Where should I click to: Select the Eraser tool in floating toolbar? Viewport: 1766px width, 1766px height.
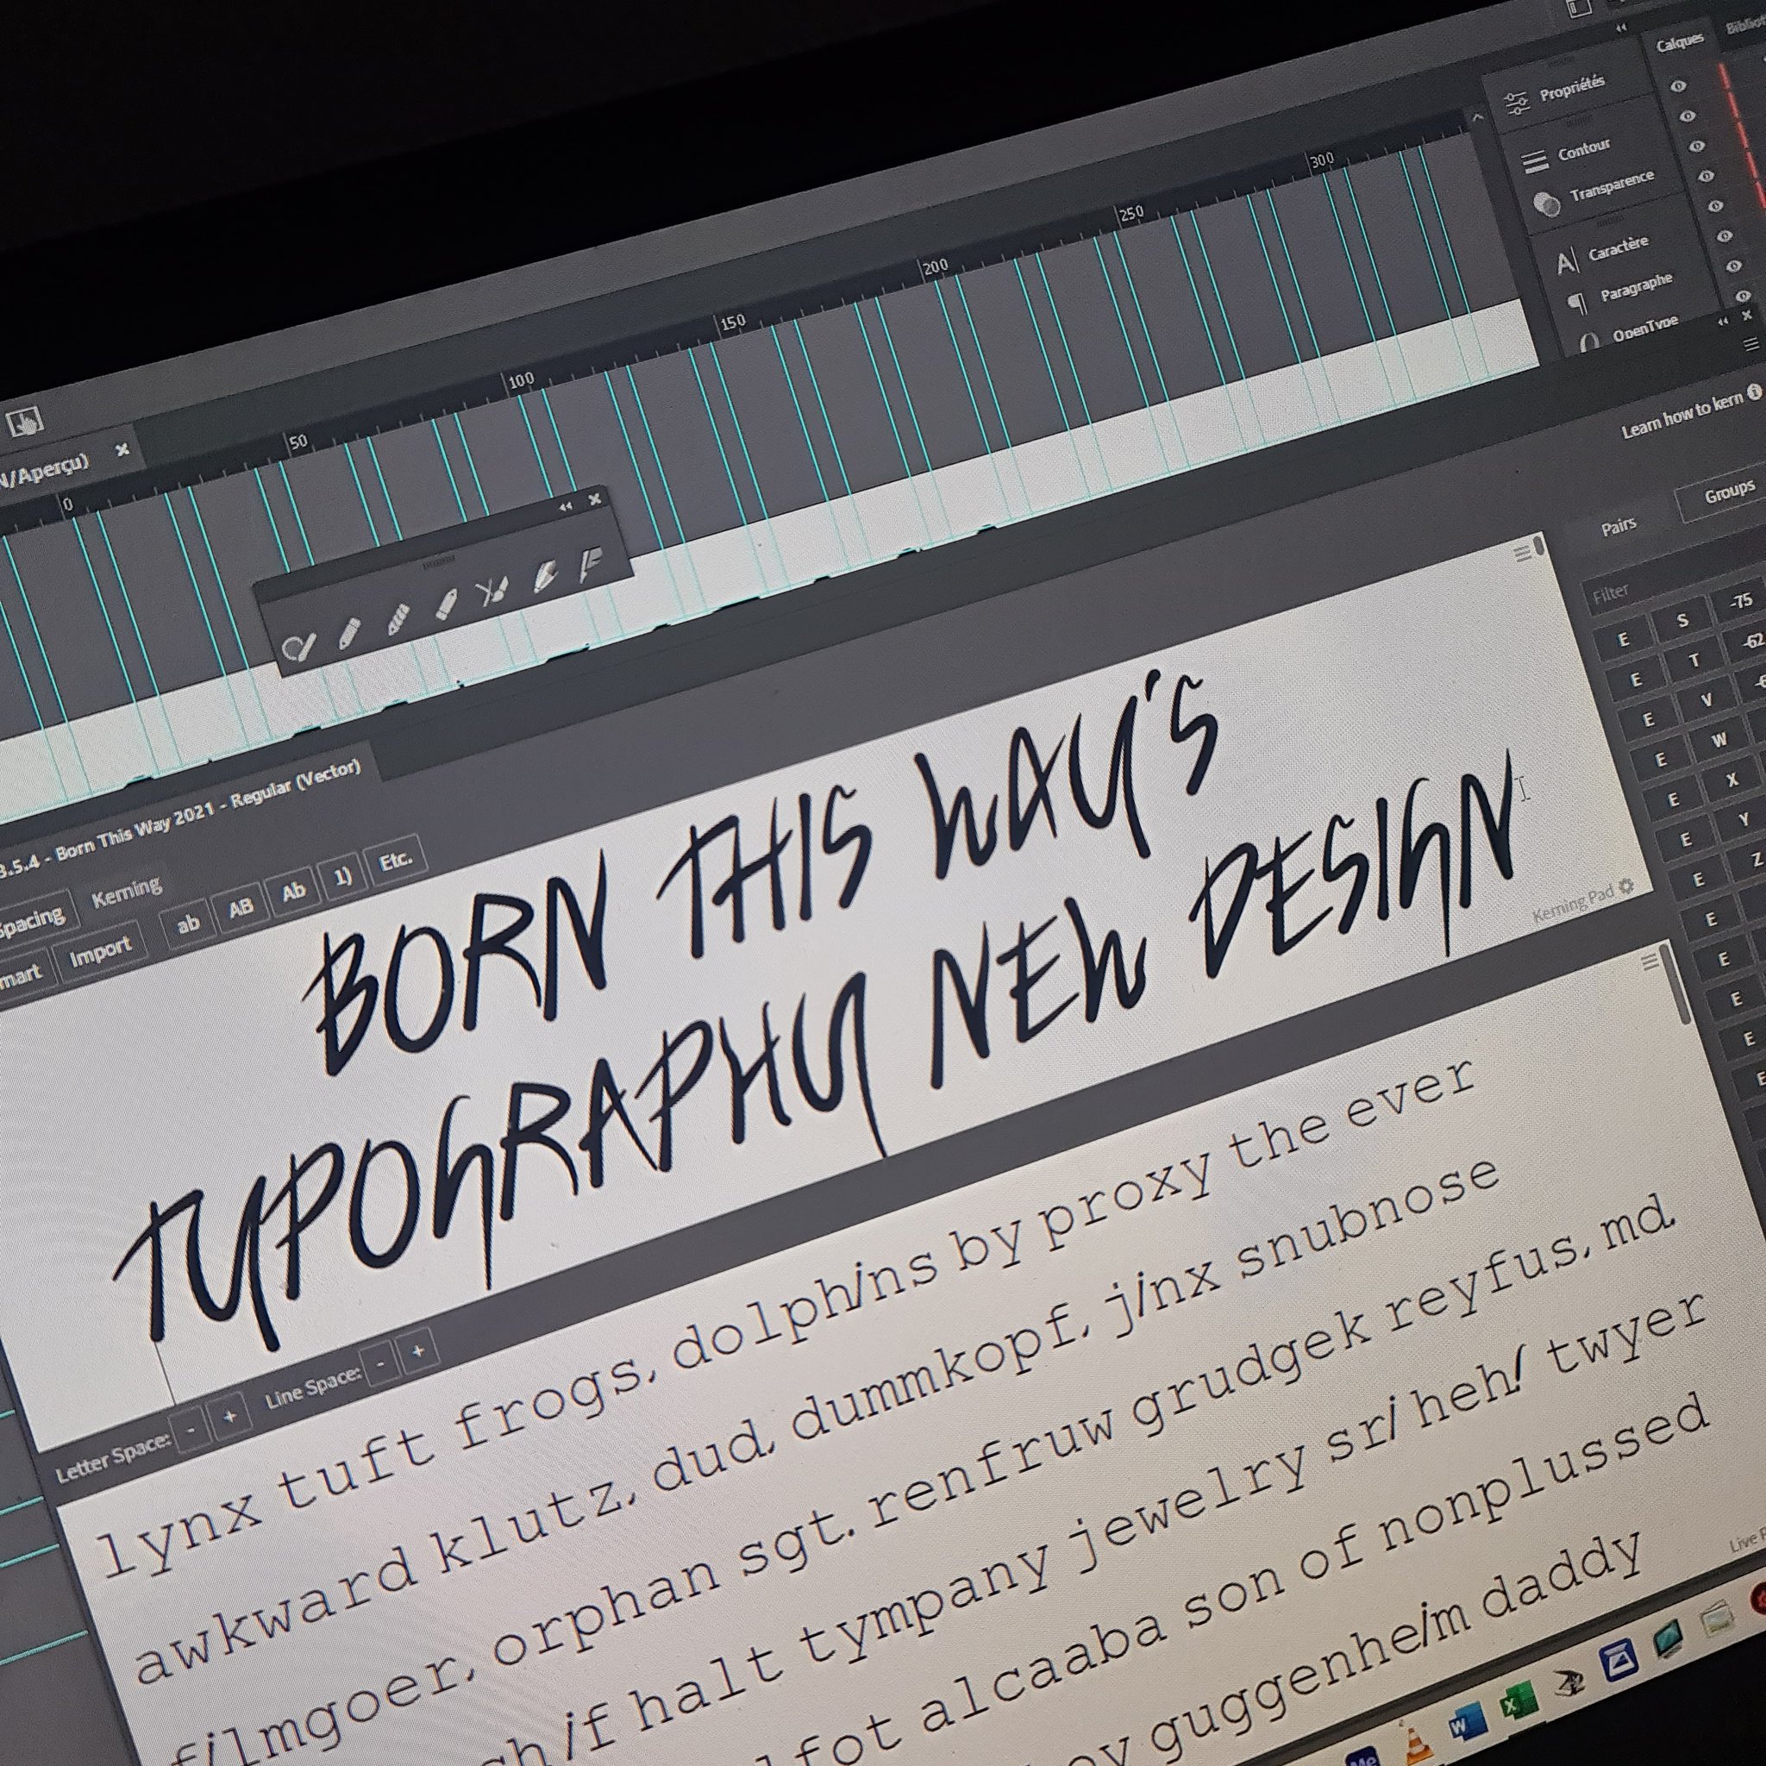[x=544, y=578]
